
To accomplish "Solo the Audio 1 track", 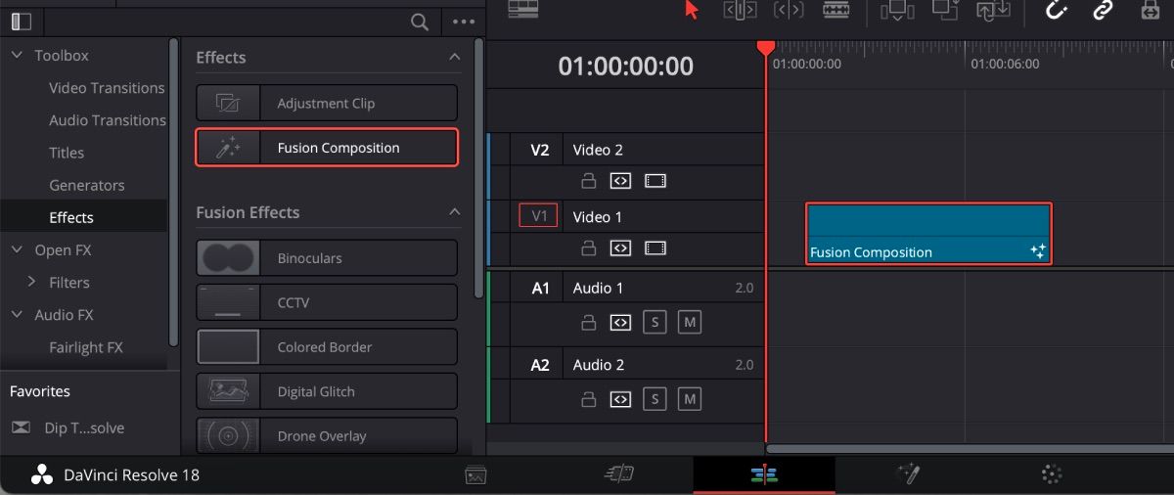I will [x=655, y=322].
